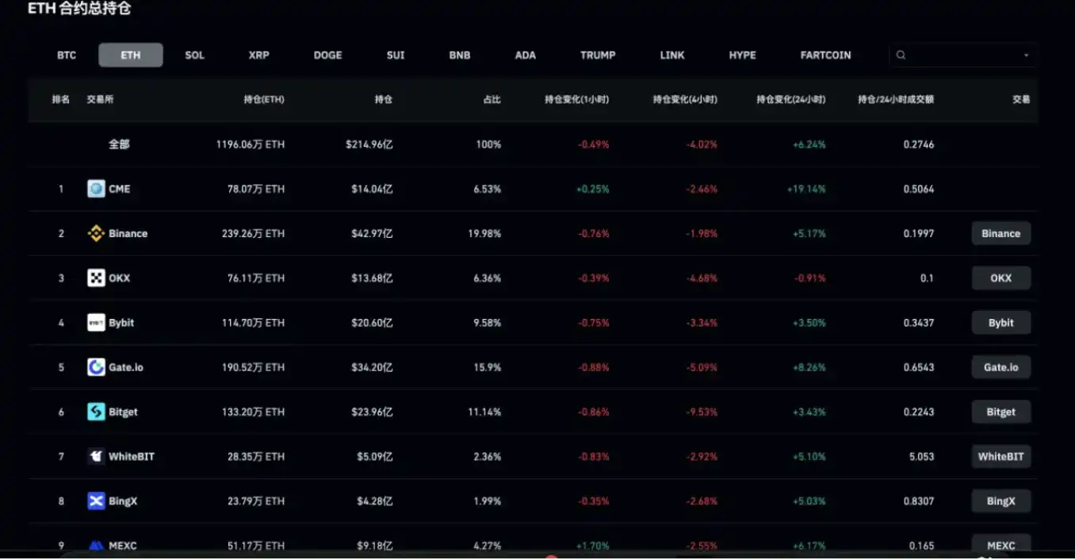Switch to the DOGE tab
This screenshot has width=1075, height=560.
(327, 56)
